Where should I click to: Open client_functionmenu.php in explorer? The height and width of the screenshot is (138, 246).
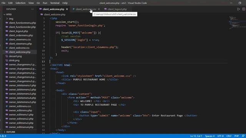tap(22, 23)
